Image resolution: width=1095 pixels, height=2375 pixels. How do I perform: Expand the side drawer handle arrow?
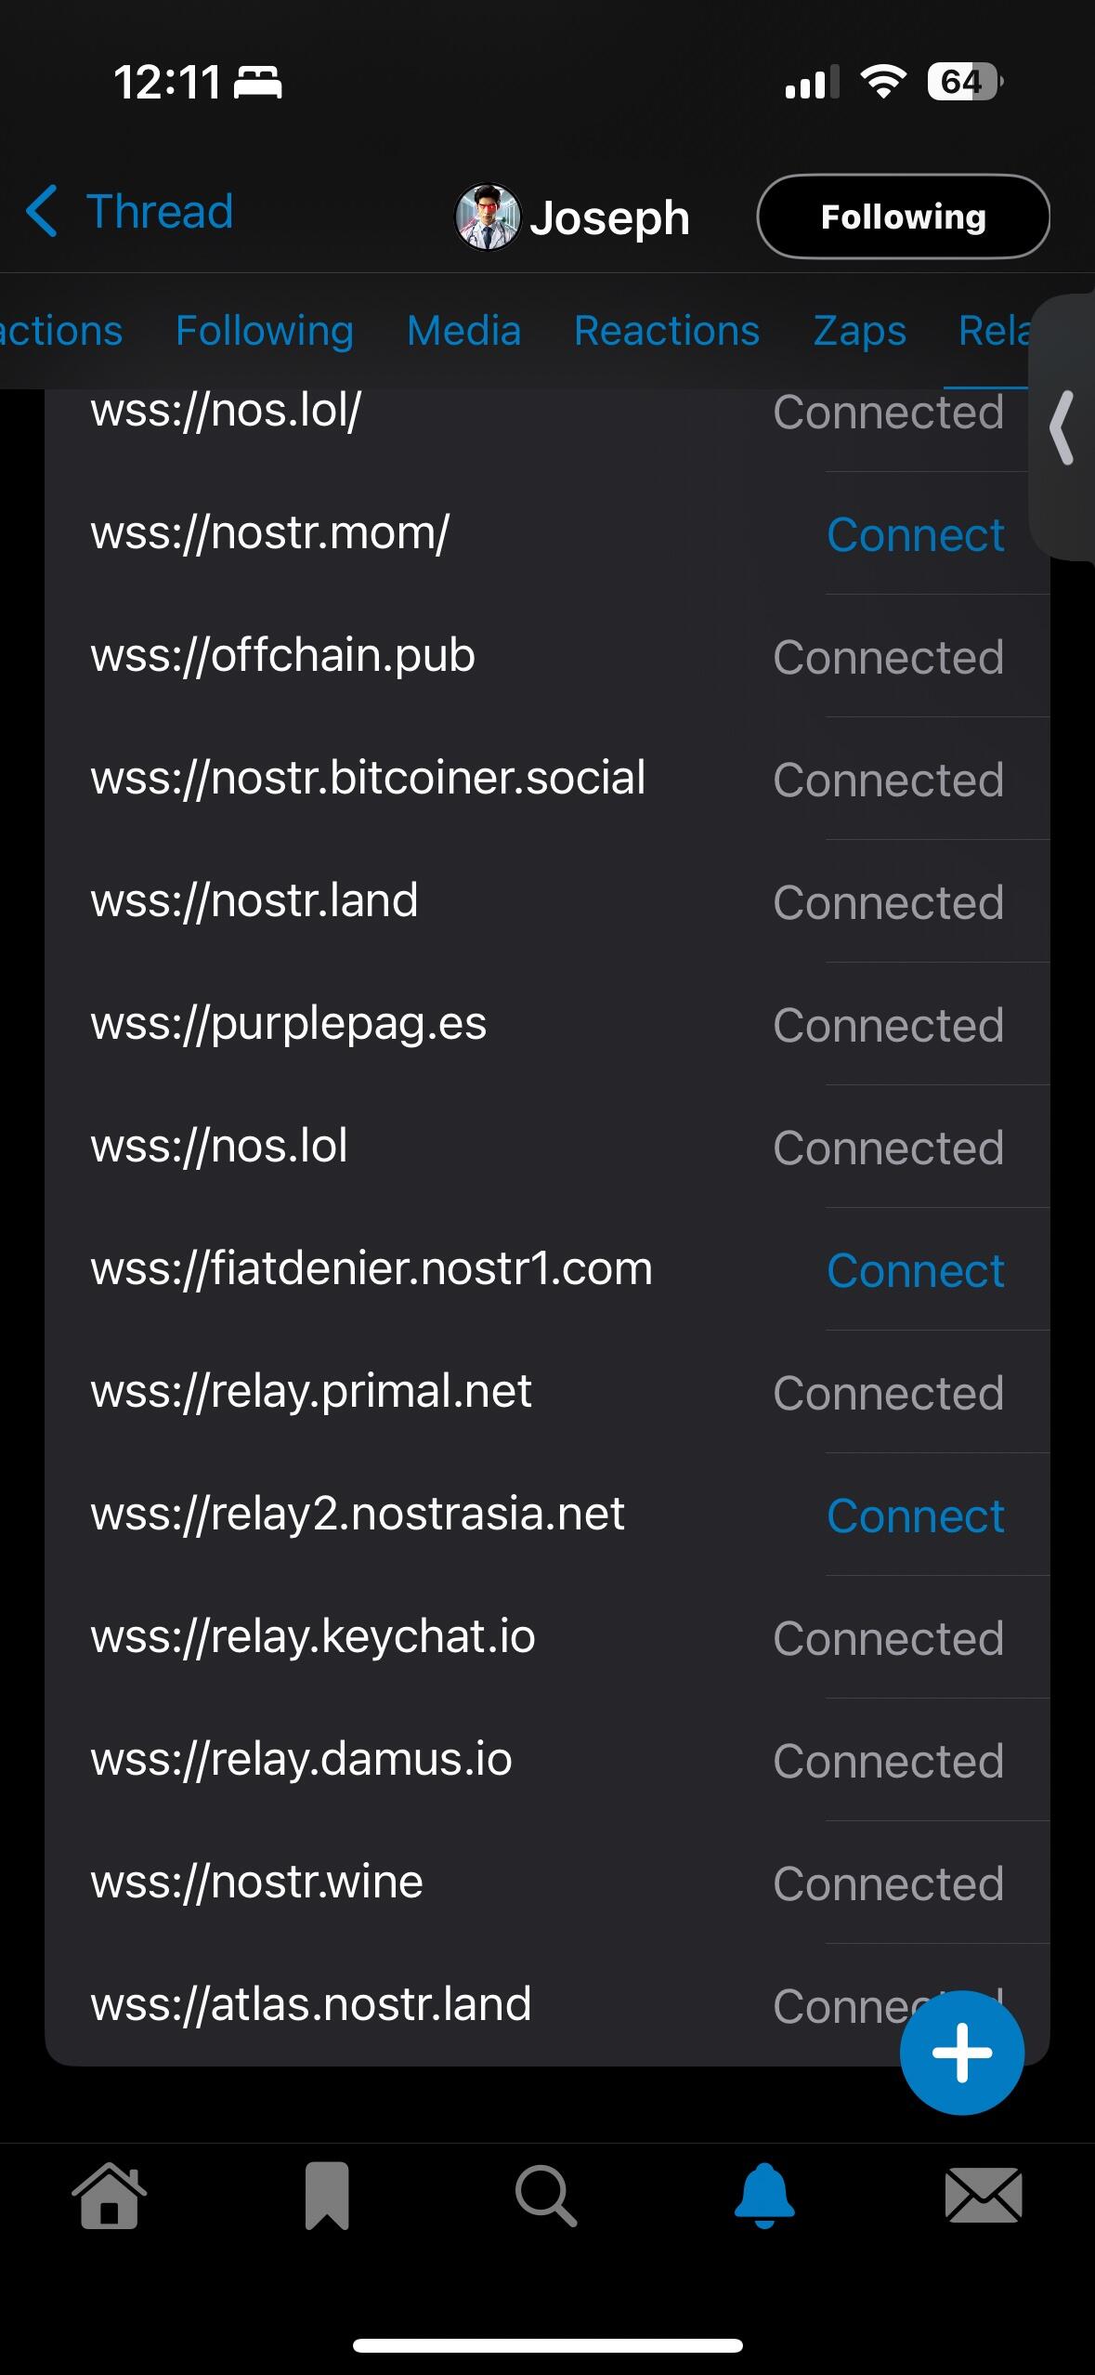coord(1062,427)
